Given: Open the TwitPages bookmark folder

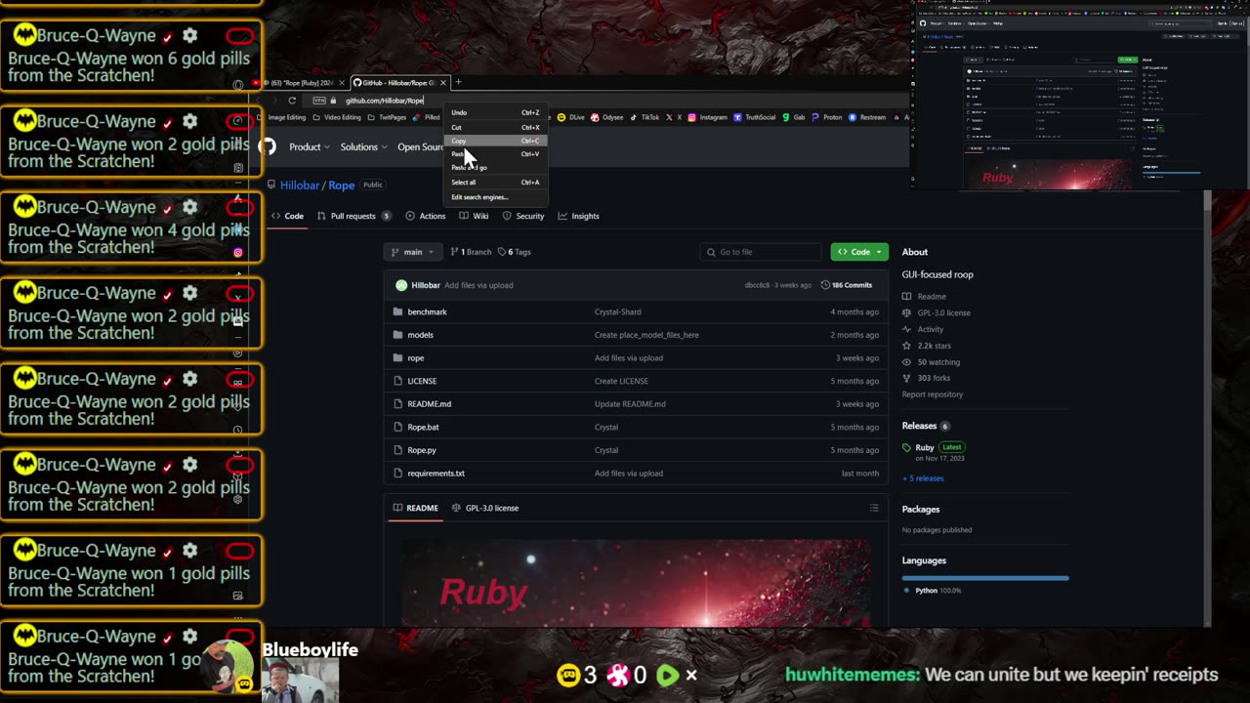Looking at the screenshot, I should tap(387, 117).
